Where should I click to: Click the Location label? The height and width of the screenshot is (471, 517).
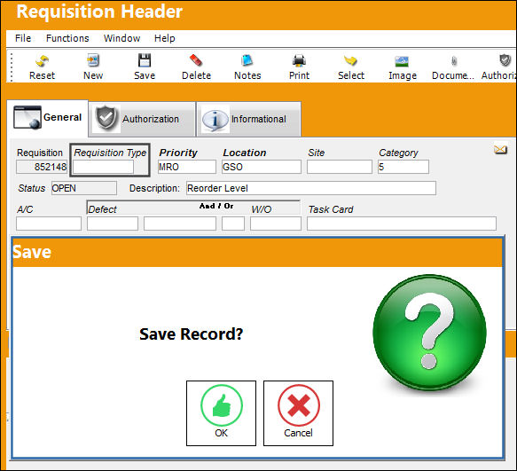(x=245, y=153)
